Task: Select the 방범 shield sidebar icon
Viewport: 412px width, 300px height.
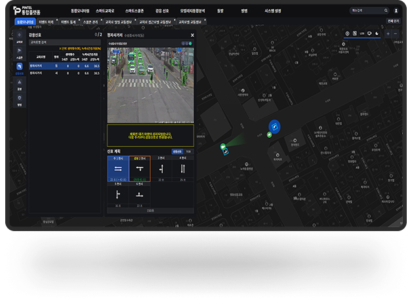Action: coord(19,99)
